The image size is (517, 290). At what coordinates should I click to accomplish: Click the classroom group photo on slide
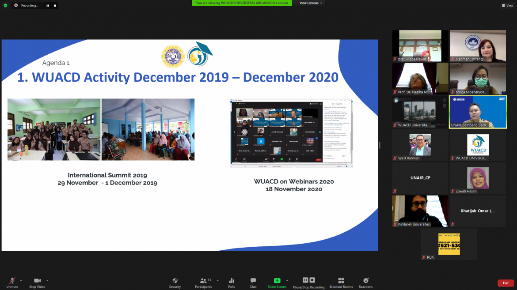click(x=54, y=129)
